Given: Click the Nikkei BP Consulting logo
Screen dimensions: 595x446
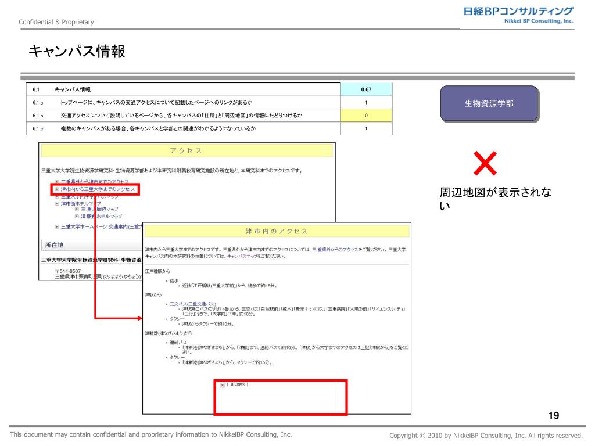Looking at the screenshot, I should tap(518, 15).
